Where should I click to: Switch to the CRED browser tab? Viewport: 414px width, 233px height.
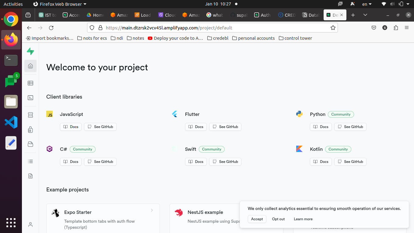point(287,15)
